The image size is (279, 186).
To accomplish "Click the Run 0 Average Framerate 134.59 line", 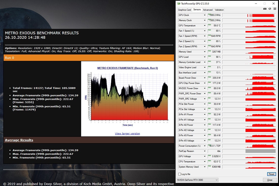I will click(x=45, y=95).
